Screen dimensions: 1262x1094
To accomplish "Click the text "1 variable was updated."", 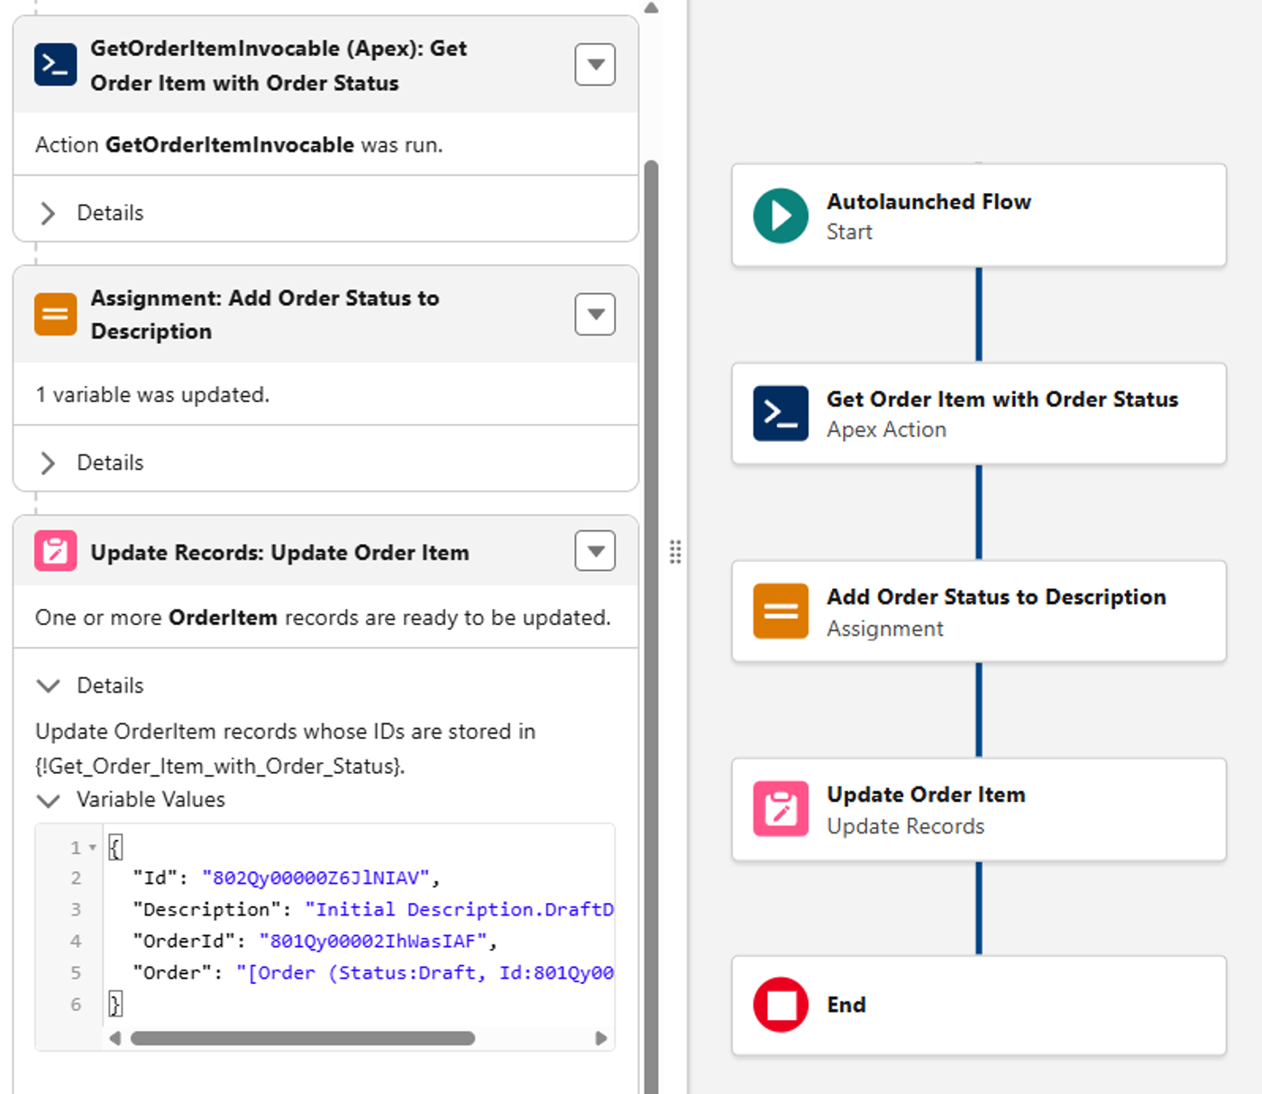I will (x=152, y=395).
